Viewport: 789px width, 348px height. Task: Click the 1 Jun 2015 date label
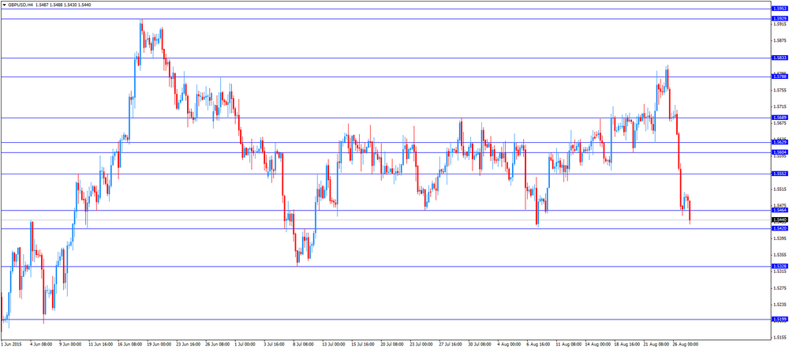(x=11, y=345)
